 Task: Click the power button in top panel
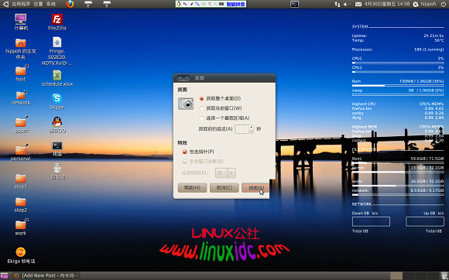pyautogui.click(x=444, y=4)
